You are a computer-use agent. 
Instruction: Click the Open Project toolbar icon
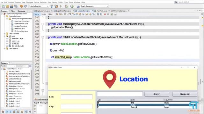tap(11, 6)
